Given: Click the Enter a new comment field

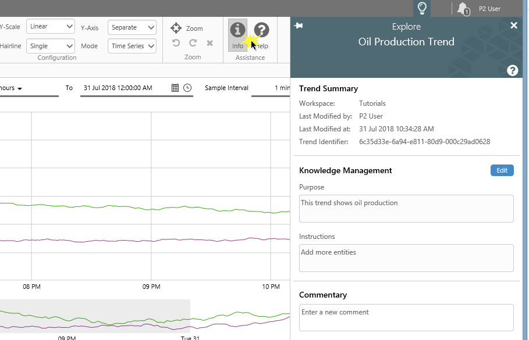Looking at the screenshot, I should pos(406,317).
